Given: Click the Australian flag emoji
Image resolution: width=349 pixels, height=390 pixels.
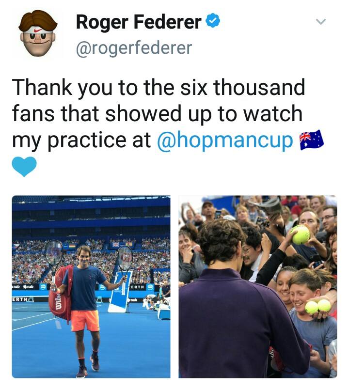Looking at the screenshot, I should coord(311,140).
